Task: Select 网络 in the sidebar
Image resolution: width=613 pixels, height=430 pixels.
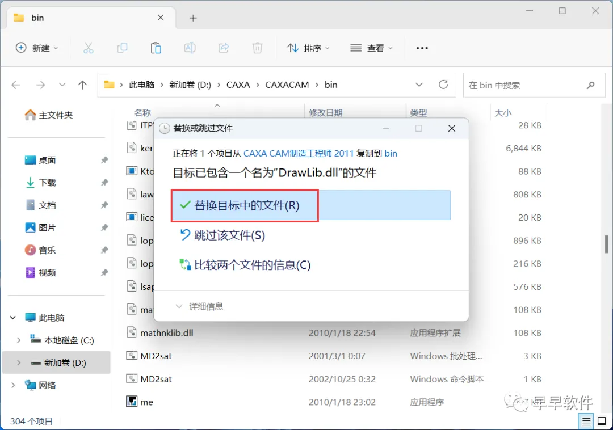Action: point(41,385)
